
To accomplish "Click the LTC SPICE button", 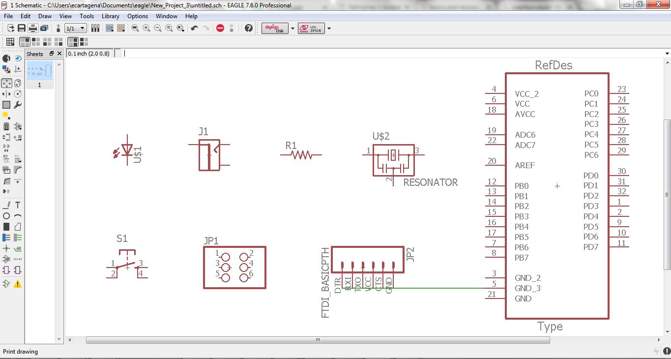I will tap(312, 28).
